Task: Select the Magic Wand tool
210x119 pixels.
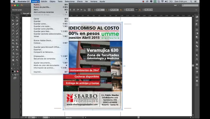Action: pos(13,21)
